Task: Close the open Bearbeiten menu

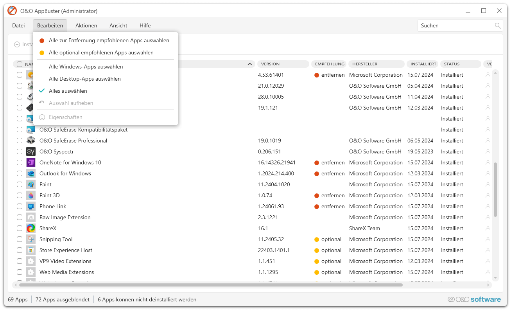Action: [x=50, y=25]
